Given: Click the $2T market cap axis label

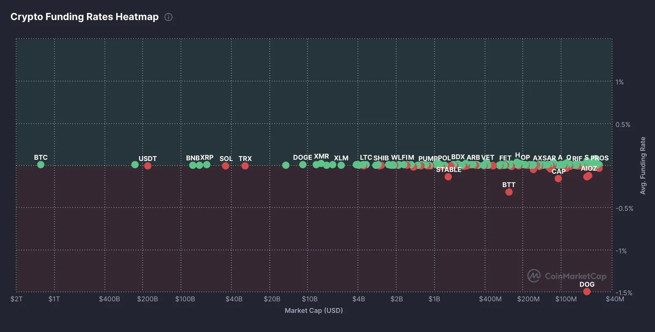Looking at the screenshot, I should click(x=16, y=299).
